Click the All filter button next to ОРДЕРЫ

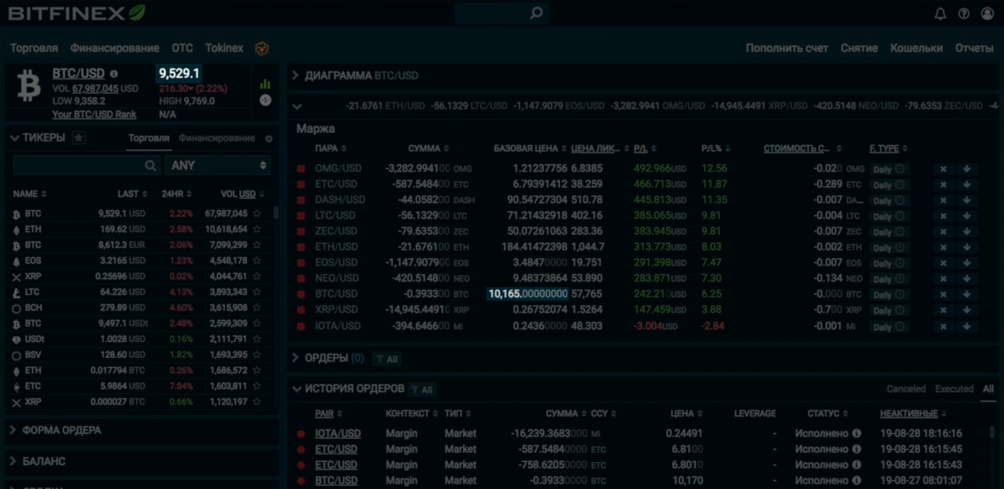click(x=387, y=359)
